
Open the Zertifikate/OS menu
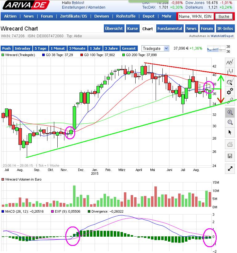74,16
